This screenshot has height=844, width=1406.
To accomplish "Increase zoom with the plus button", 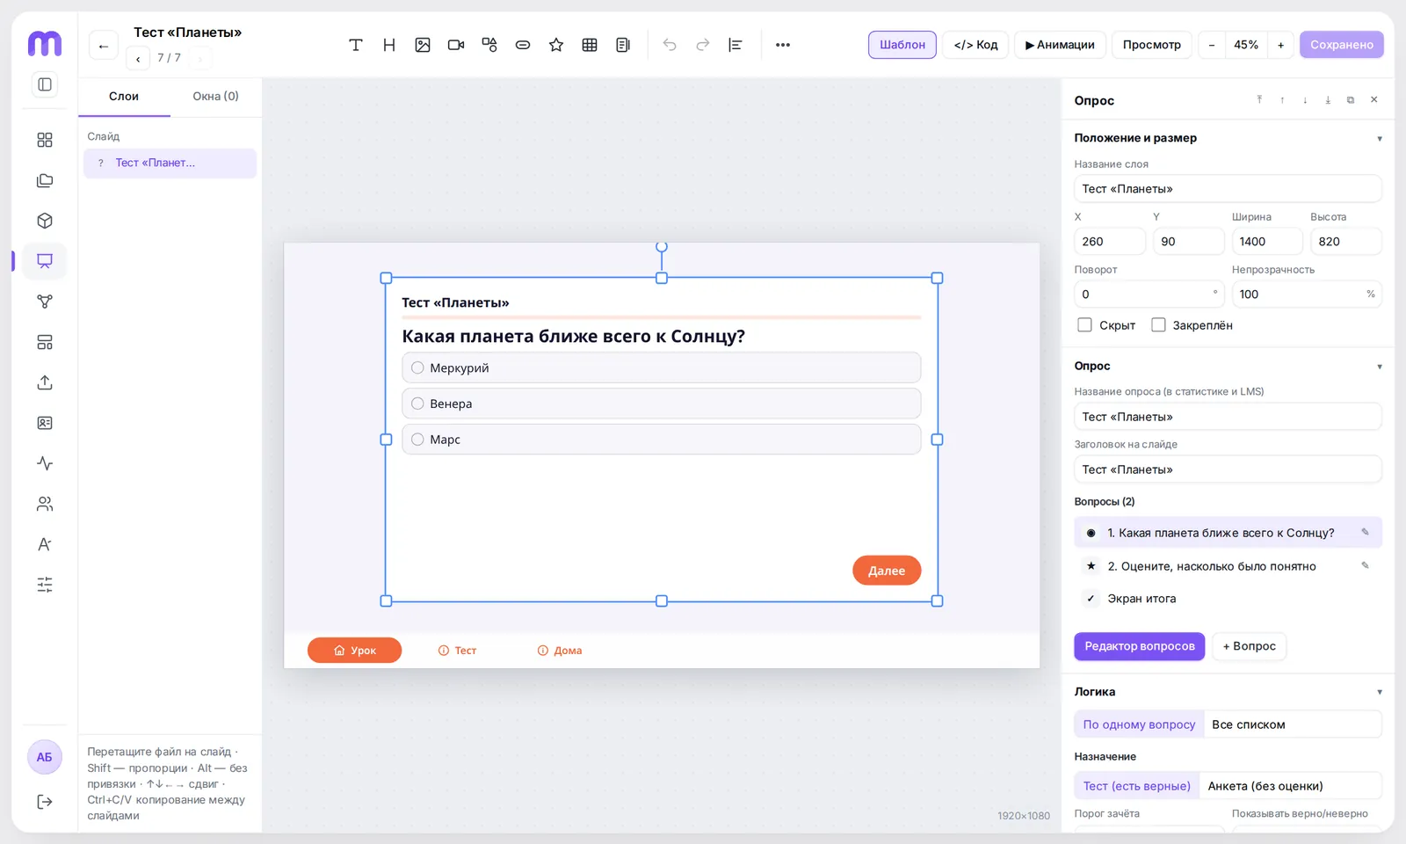I will coord(1280,45).
